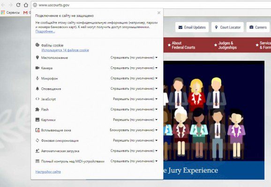Open the Настройки сайта link
Viewport: 271px width, 187px height.
[x=48, y=172]
